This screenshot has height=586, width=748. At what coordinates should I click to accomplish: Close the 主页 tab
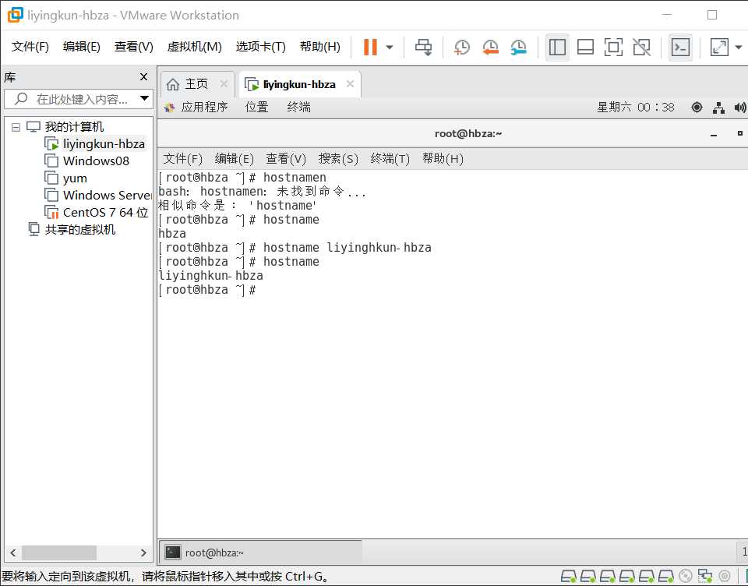[x=224, y=84]
